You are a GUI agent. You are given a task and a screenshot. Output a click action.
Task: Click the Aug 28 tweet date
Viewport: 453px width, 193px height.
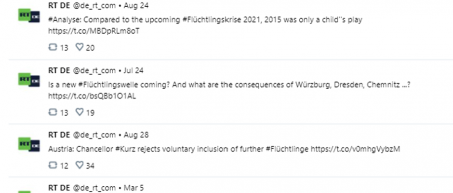(x=136, y=135)
